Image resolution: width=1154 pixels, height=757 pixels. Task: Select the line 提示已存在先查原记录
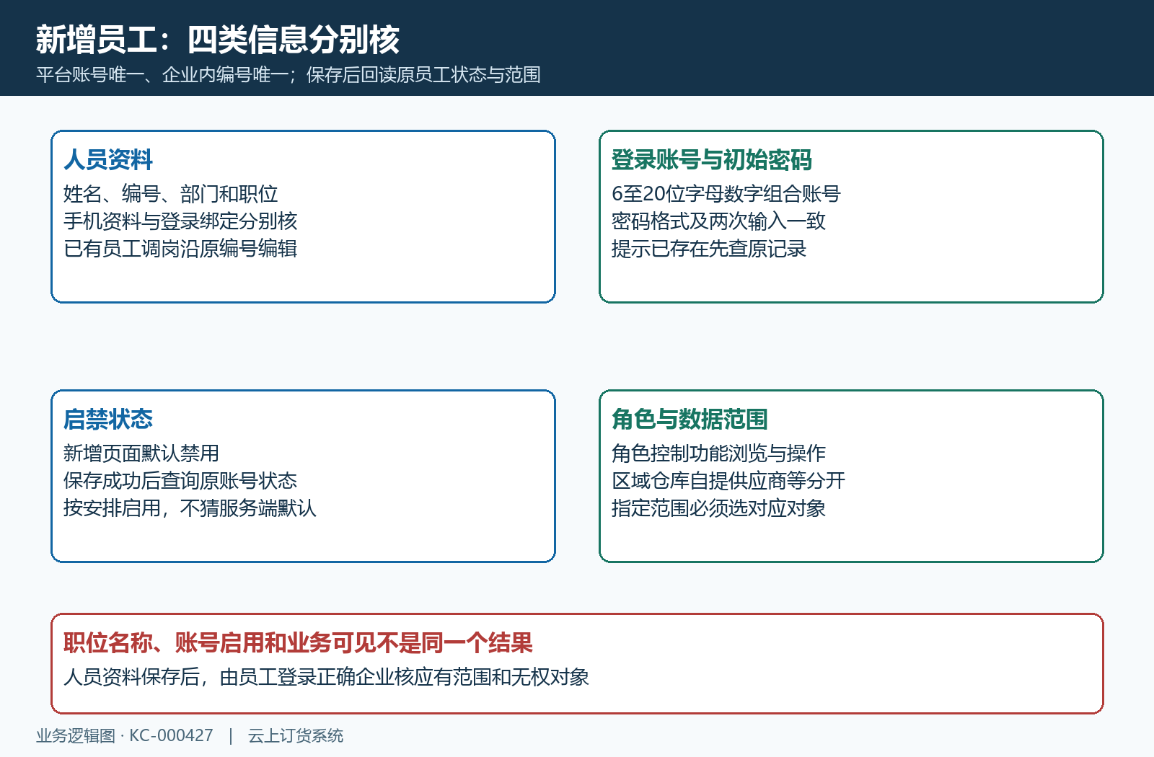tap(709, 249)
